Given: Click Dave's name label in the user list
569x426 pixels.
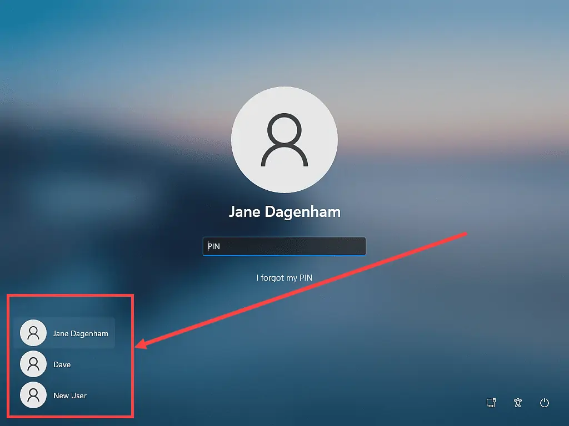Looking at the screenshot, I should pos(63,364).
